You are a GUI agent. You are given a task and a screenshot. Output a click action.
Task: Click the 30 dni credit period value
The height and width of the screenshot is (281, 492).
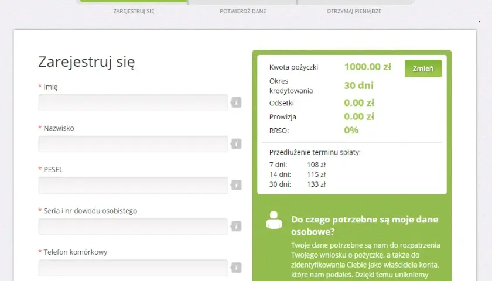click(x=358, y=85)
